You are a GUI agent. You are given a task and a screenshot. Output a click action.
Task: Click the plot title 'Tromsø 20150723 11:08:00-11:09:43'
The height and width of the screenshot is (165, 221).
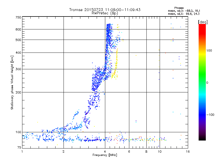tap(105, 10)
